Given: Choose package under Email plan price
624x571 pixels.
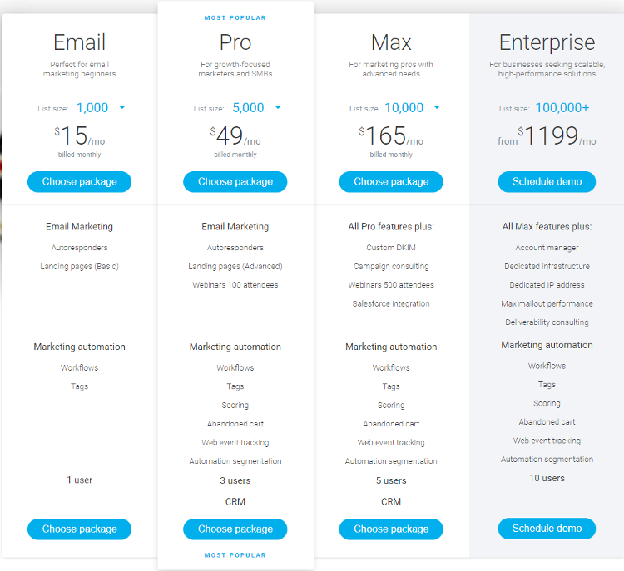Looking at the screenshot, I should (x=79, y=182).
